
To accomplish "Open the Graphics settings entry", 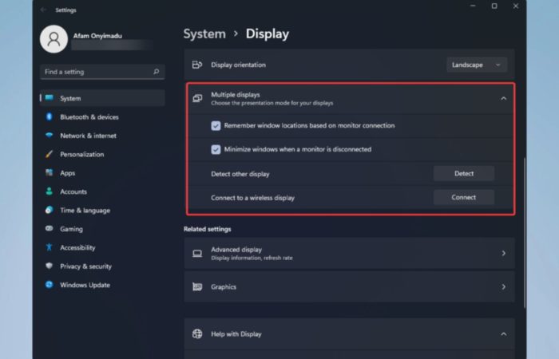I will tap(350, 286).
